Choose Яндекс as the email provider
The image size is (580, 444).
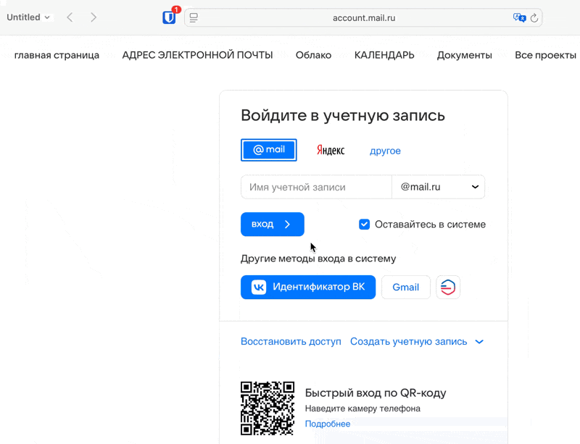pos(330,150)
